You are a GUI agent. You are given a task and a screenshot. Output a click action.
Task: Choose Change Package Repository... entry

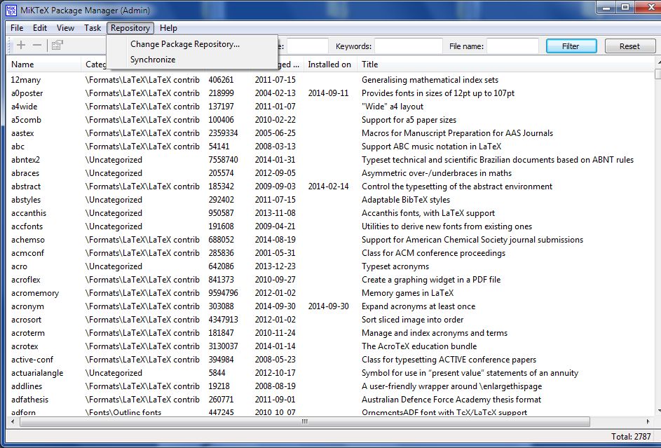click(x=184, y=44)
